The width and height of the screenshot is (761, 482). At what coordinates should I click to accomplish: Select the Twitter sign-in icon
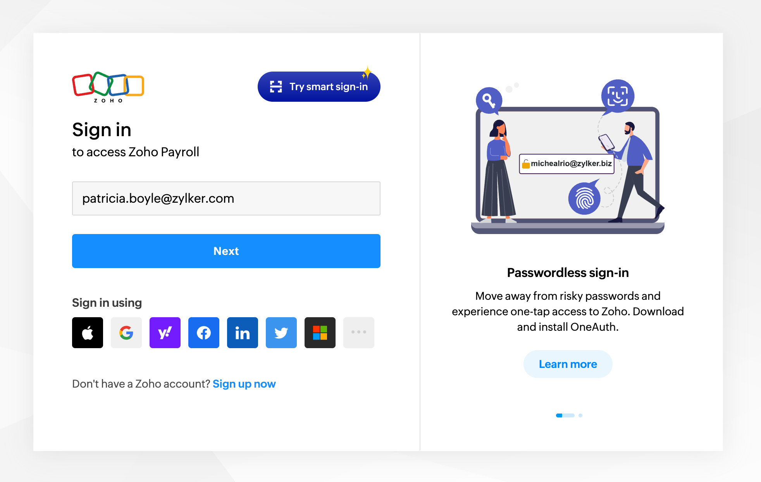tap(281, 332)
